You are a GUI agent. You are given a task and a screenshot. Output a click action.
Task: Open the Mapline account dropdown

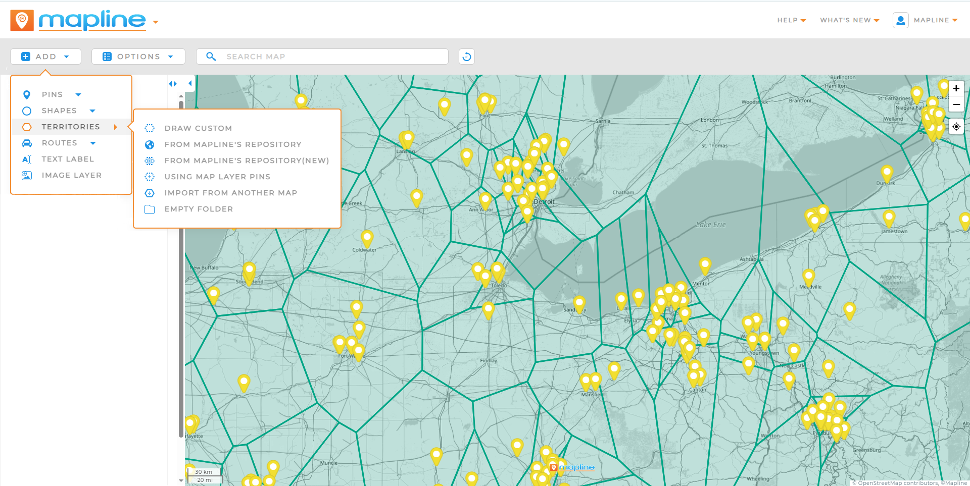pyautogui.click(x=936, y=20)
